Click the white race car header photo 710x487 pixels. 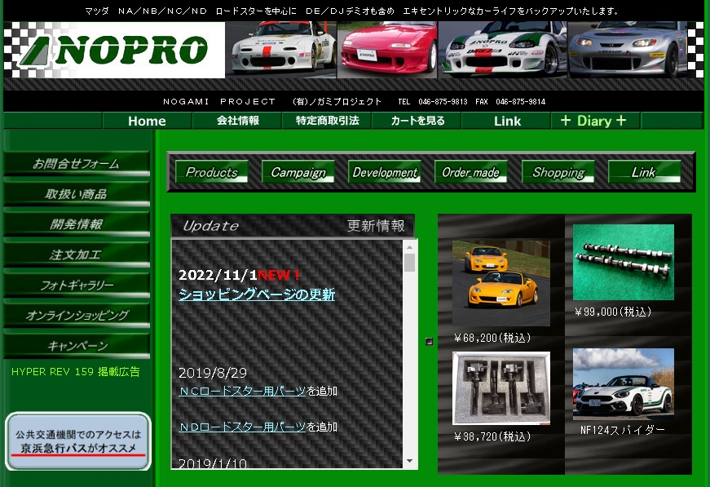(x=281, y=50)
